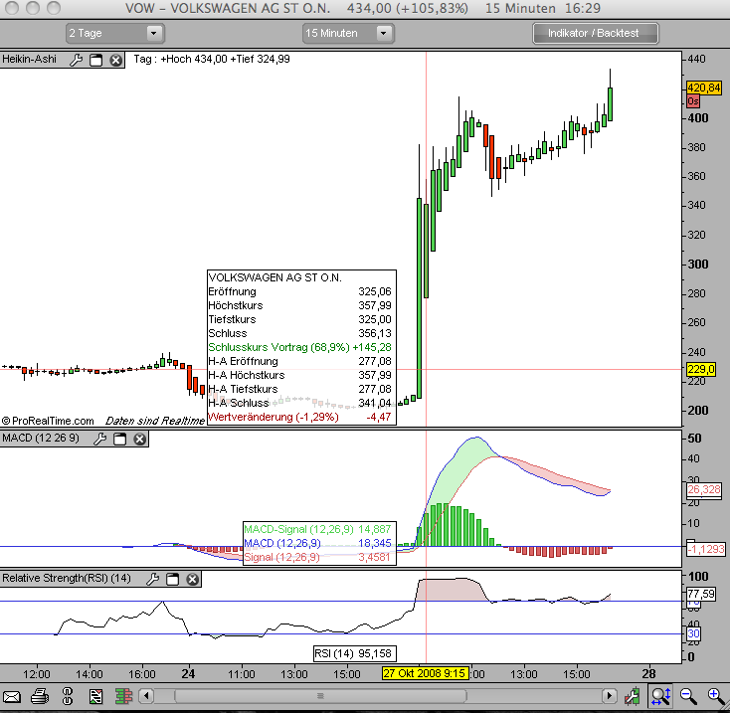Click the 'Schlusskurs Vortrag (68,9%)' green line
This screenshot has height=713, width=730.
pyautogui.click(x=299, y=347)
